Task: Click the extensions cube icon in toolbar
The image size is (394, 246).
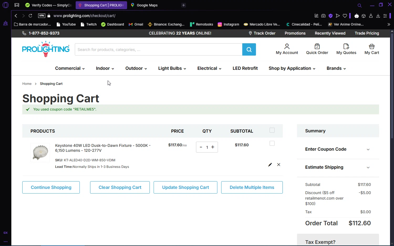Action: click(x=364, y=16)
